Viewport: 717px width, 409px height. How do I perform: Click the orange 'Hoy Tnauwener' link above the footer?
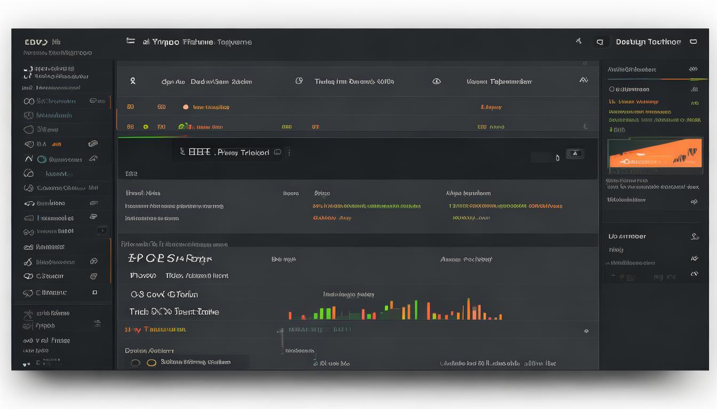click(155, 330)
